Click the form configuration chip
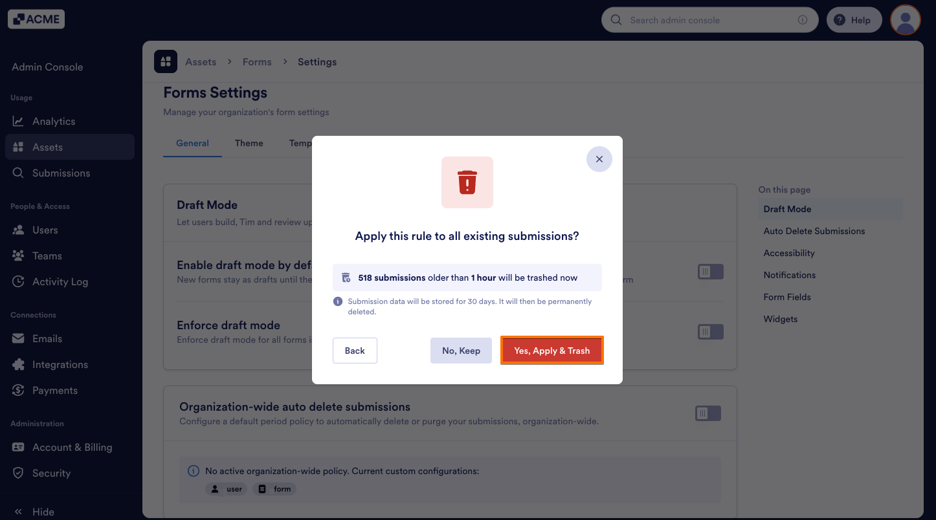Screen dimensions: 936x520 point(274,489)
